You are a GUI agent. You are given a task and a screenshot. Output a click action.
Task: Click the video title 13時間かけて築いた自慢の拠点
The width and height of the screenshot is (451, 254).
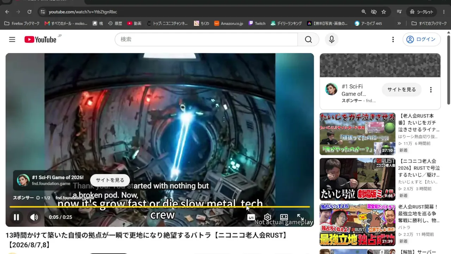click(146, 240)
